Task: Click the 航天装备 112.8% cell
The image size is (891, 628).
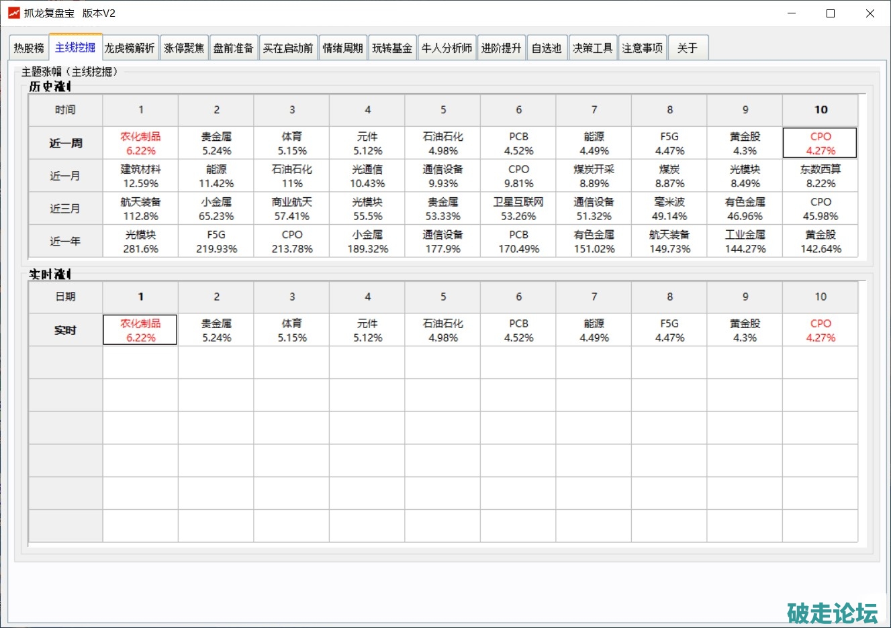Action: pos(140,209)
